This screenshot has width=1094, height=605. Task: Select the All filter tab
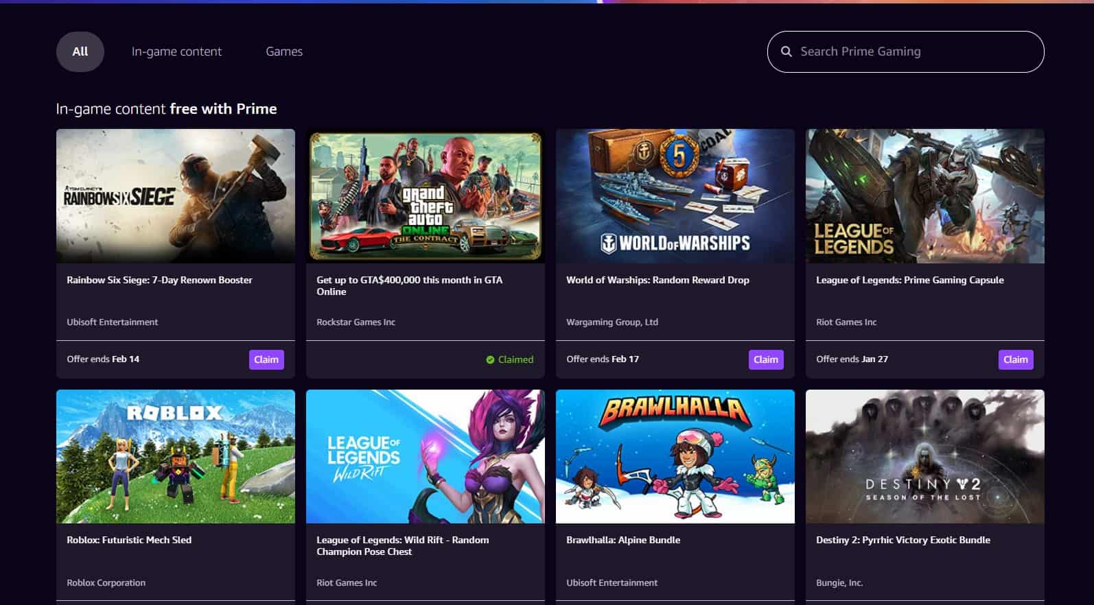80,51
